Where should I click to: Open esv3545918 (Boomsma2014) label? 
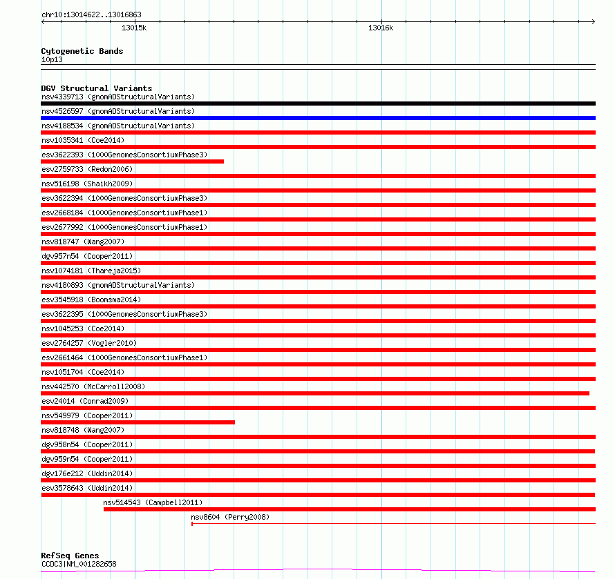(x=91, y=300)
